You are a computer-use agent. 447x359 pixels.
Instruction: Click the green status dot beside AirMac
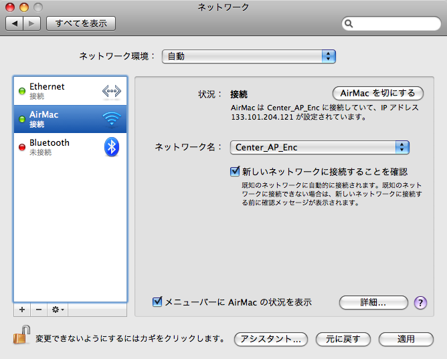[22, 119]
